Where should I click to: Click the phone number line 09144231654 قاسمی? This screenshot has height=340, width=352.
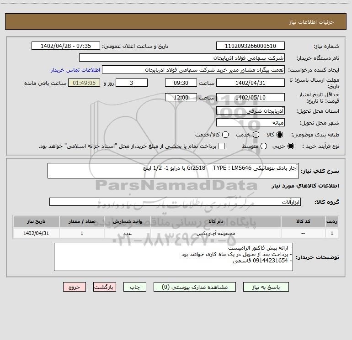click(x=262, y=261)
